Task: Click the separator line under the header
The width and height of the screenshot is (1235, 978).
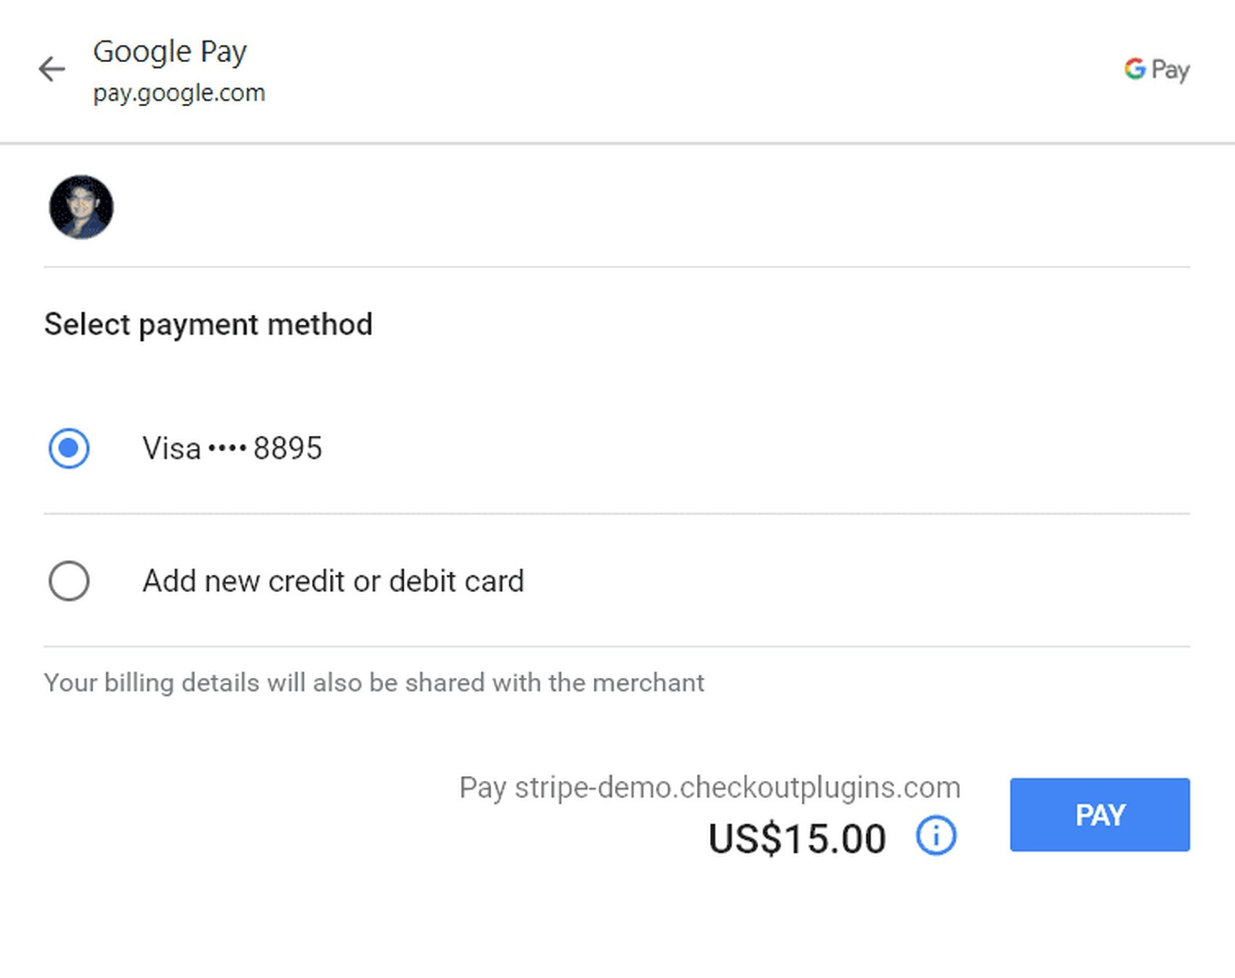Action: (617, 144)
